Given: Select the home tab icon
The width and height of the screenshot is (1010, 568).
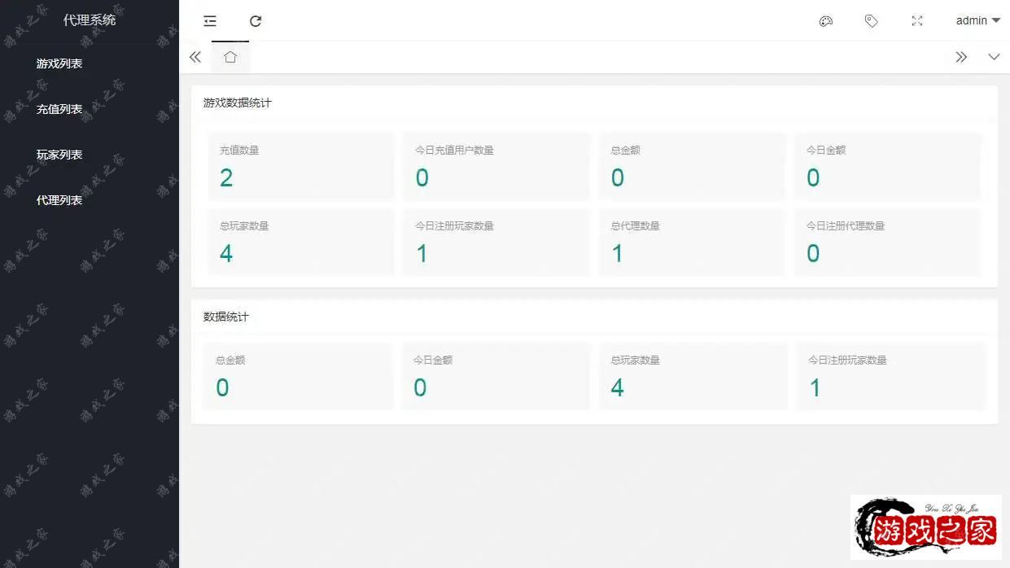Looking at the screenshot, I should tap(230, 57).
